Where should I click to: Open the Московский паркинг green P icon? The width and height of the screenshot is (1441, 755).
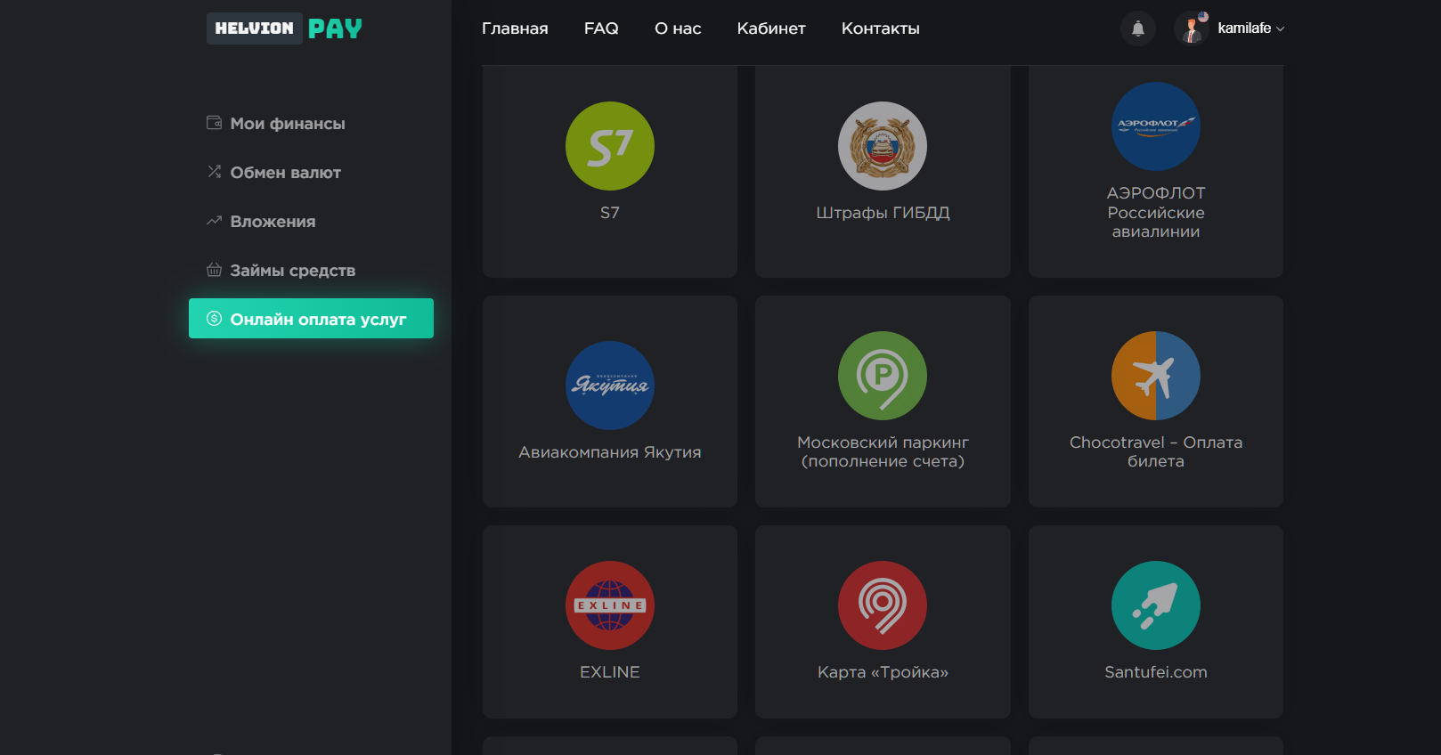tap(883, 376)
